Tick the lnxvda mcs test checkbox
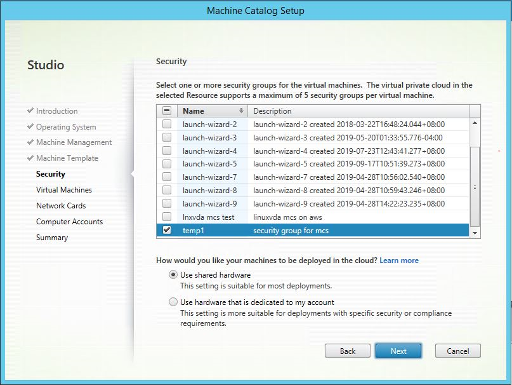Screen dimensions: 512x385 pos(167,217)
